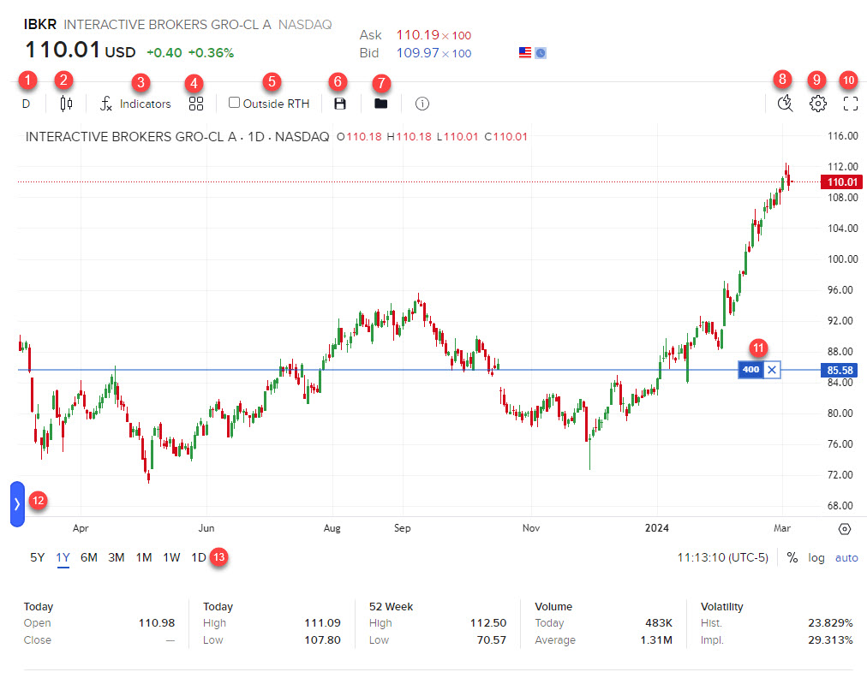Save the chart layout with the disk icon
Image resolution: width=867 pixels, height=678 pixels.
point(339,103)
